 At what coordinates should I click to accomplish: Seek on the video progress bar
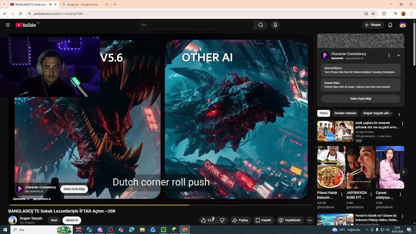(x=161, y=205)
